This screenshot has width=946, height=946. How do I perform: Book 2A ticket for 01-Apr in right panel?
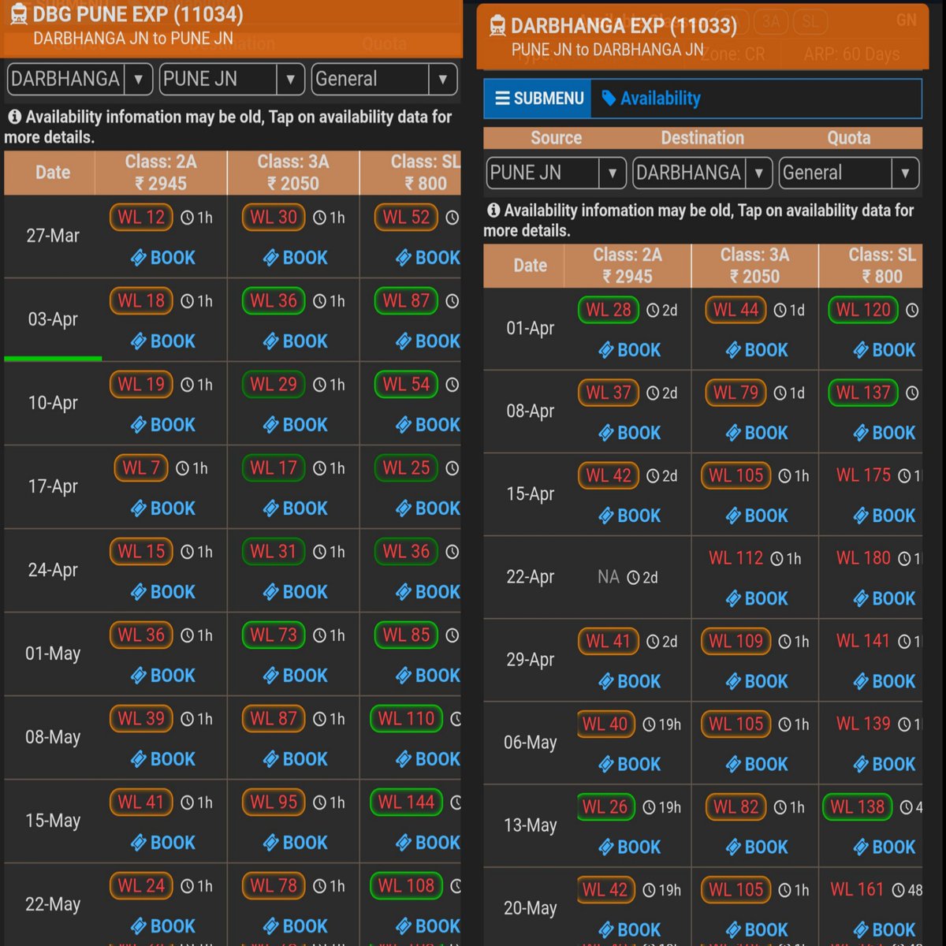[630, 350]
